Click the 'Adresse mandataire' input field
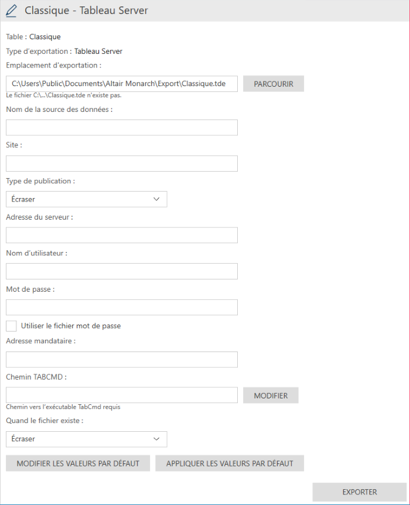The height and width of the screenshot is (505, 410). click(x=121, y=360)
